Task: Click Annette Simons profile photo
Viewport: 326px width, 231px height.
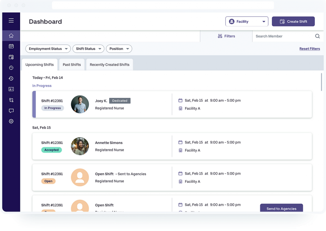Action: point(80,146)
